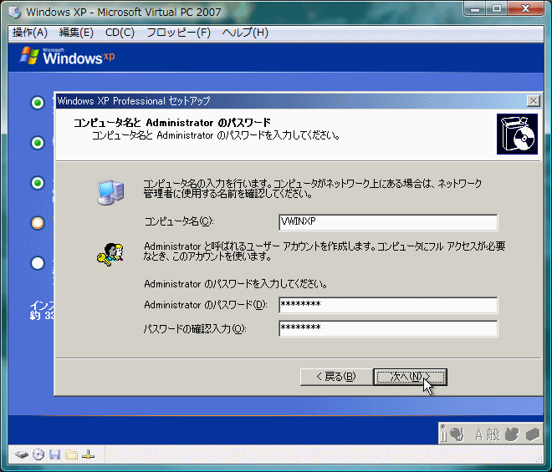Close the Virtual PC 2007 window
The width and height of the screenshot is (552, 472).
click(x=525, y=9)
